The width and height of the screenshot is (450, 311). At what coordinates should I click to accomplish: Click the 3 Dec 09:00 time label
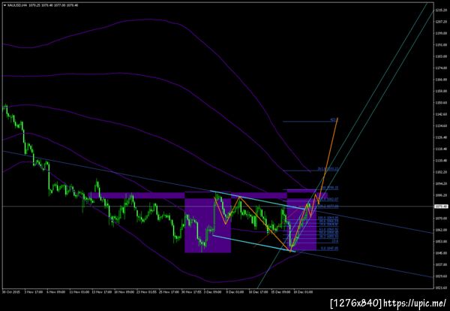coord(212,292)
